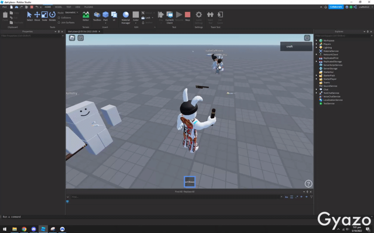Switch to Current: Client view
This screenshot has height=233, width=374.
[x=169, y=18]
